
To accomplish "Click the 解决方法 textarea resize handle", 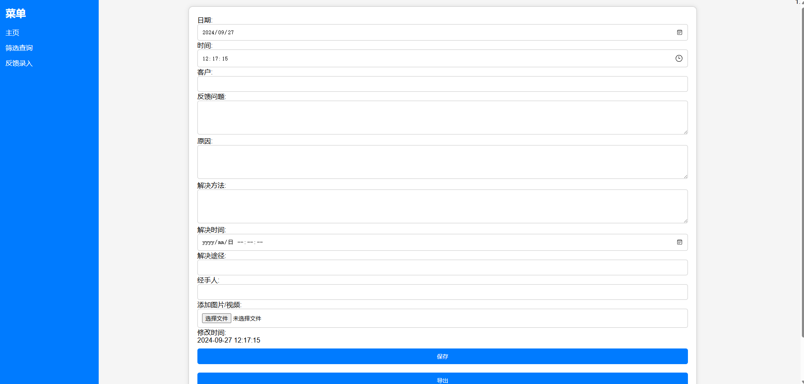I will pyautogui.click(x=685, y=221).
